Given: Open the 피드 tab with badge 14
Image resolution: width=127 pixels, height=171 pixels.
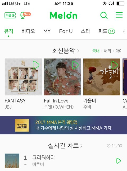Looking at the screenshot, I should [x=107, y=31].
